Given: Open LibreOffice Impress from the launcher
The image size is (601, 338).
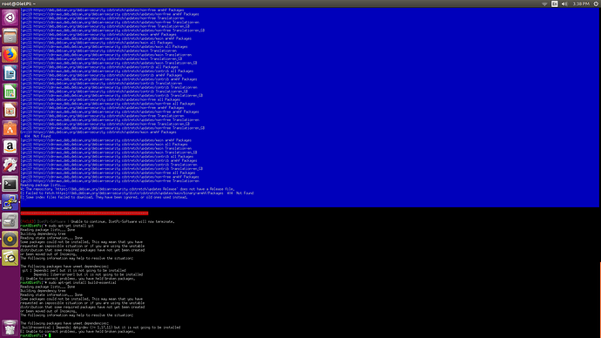Looking at the screenshot, I should point(10,110).
